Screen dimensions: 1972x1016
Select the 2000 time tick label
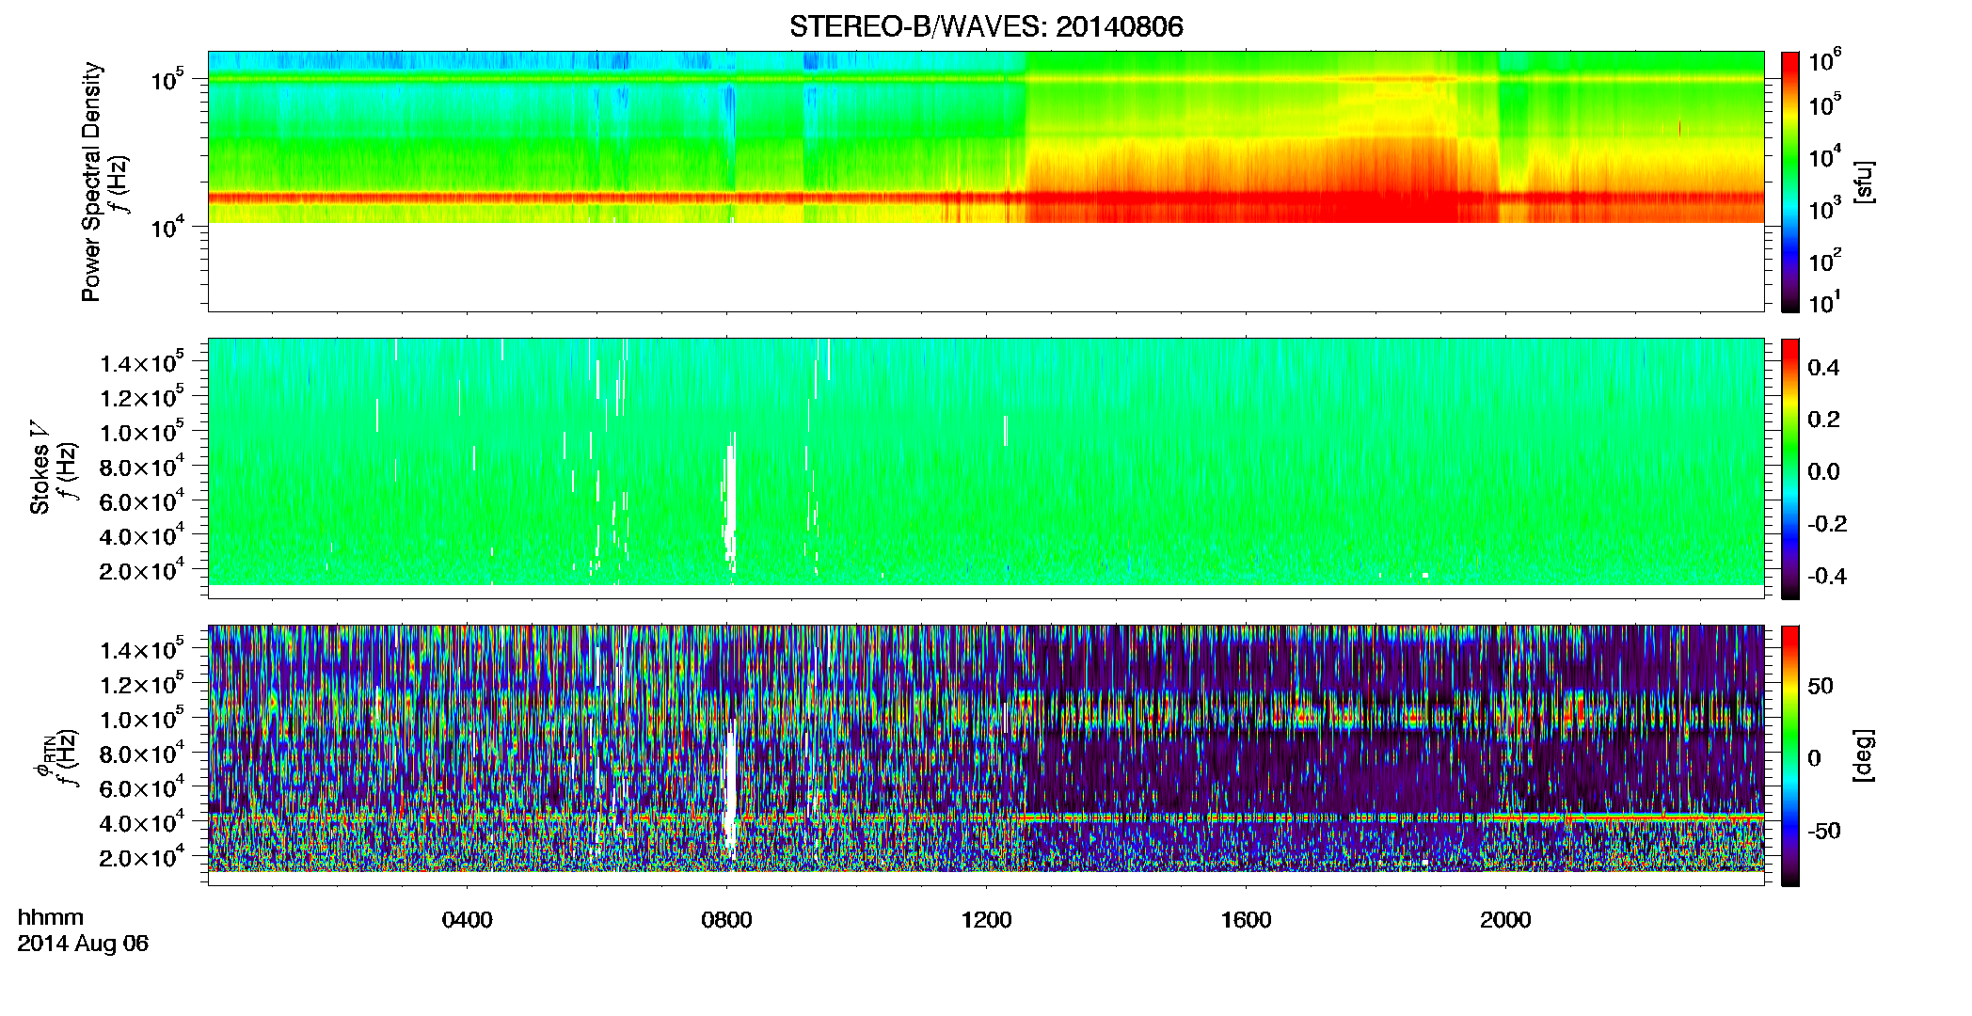1505,920
